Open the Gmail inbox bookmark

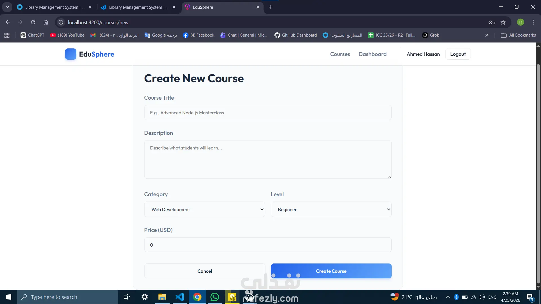pyautogui.click(x=114, y=35)
